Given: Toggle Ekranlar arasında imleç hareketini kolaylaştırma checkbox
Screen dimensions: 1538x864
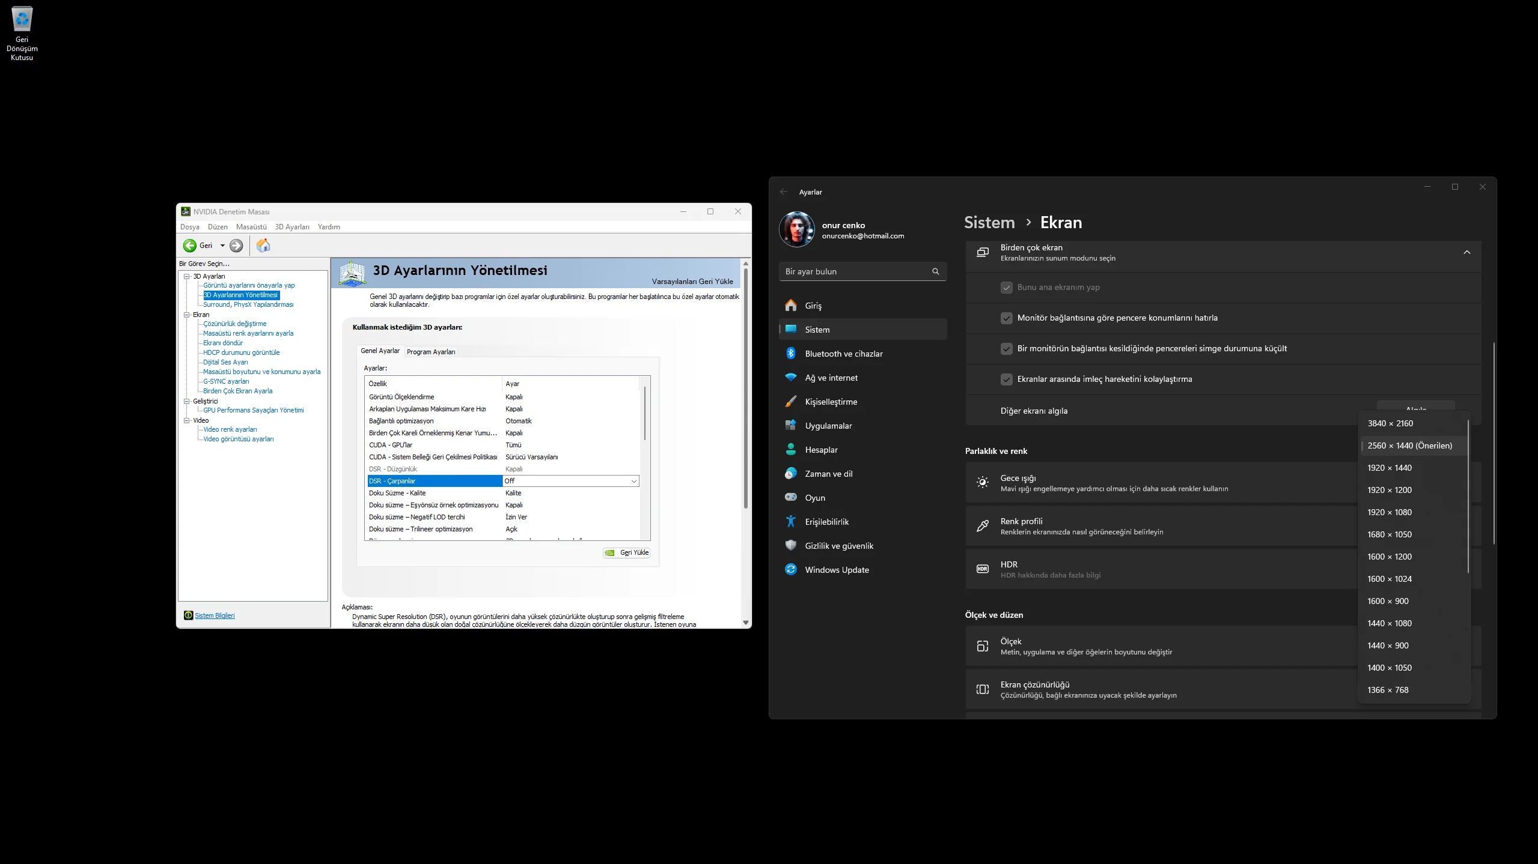Looking at the screenshot, I should pyautogui.click(x=1006, y=379).
